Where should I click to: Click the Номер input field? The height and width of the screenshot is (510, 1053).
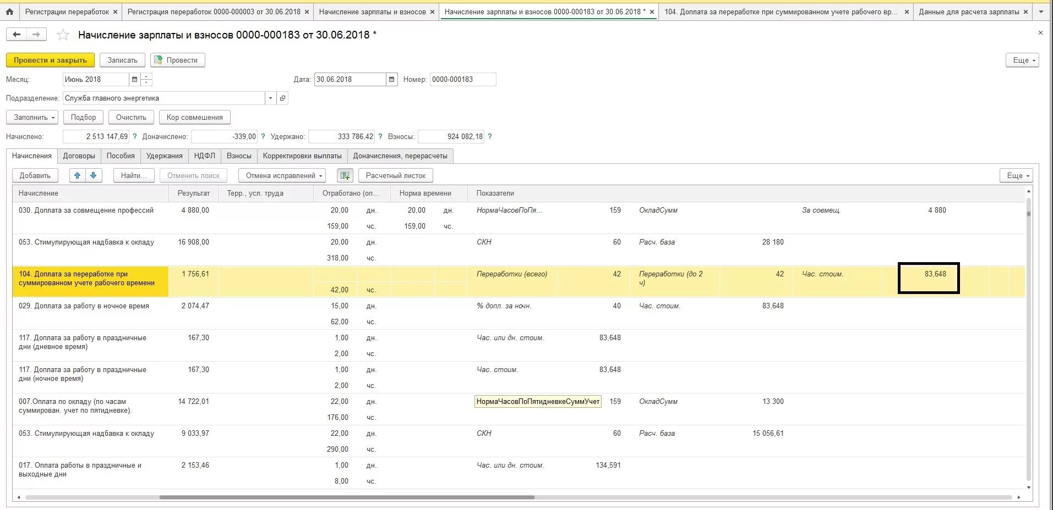click(x=462, y=79)
